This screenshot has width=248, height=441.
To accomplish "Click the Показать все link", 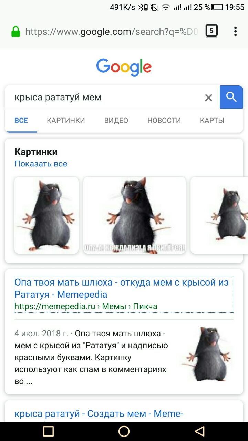I will click(x=41, y=164).
